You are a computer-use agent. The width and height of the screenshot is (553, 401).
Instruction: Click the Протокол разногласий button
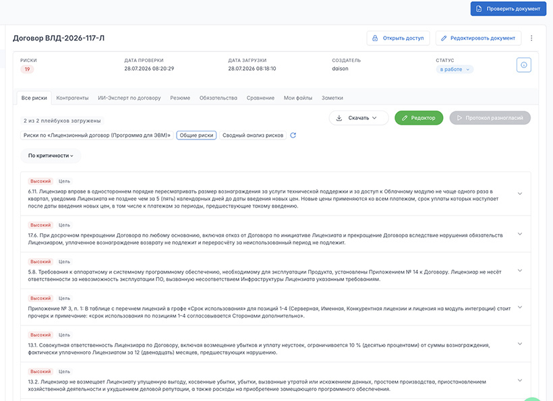[490, 118]
